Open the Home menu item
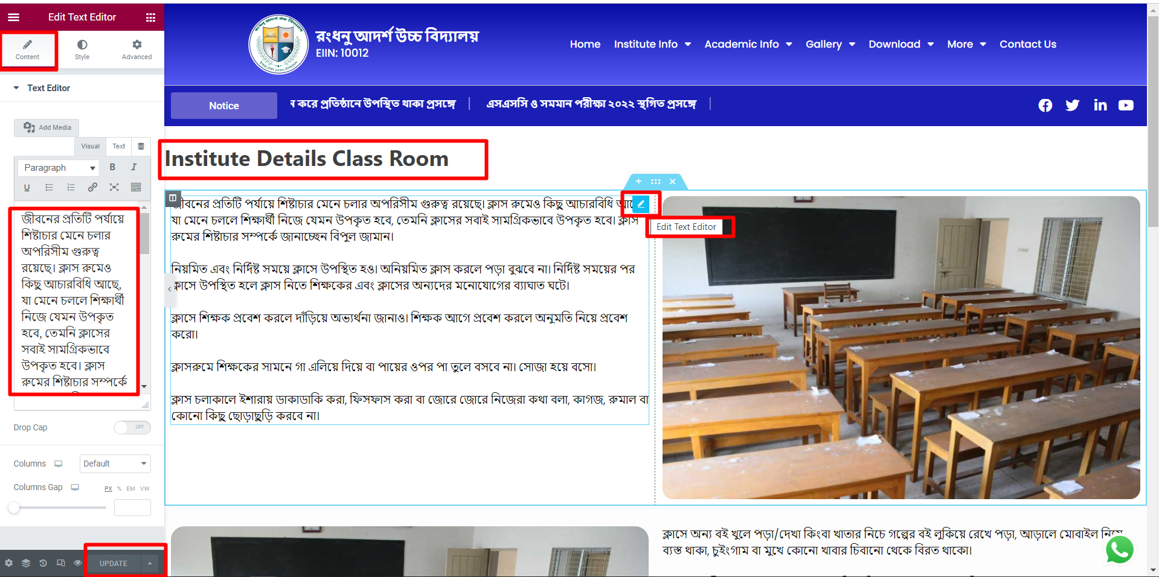 point(585,44)
